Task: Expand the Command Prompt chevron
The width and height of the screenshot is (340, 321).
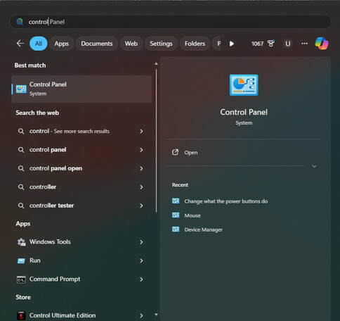Action: (x=141, y=279)
